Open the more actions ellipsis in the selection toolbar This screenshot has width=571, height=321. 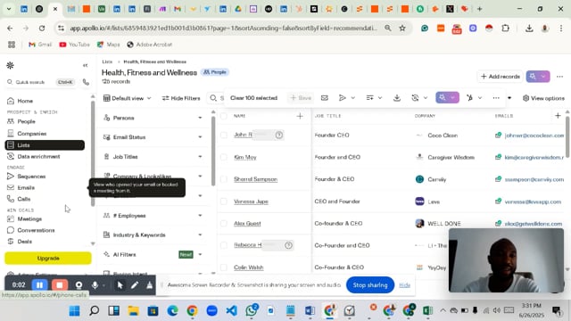496,98
